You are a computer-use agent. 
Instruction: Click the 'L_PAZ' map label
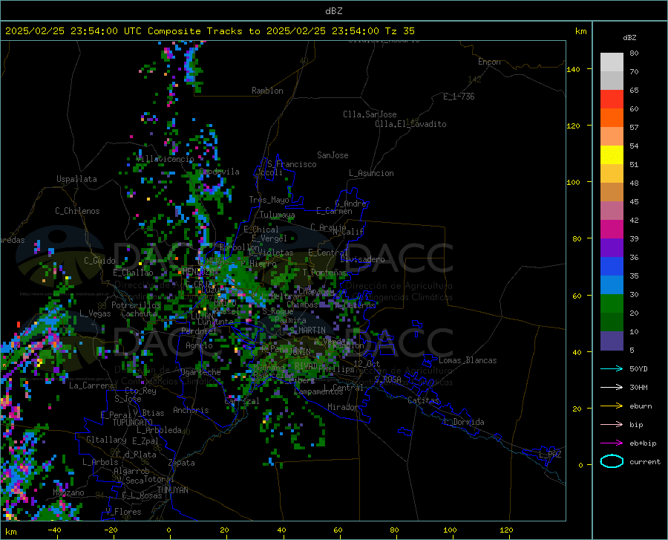(x=550, y=455)
